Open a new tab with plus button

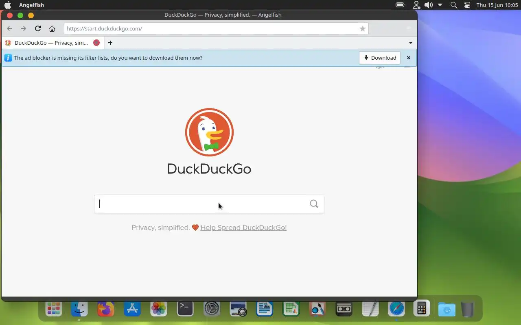coord(110,43)
